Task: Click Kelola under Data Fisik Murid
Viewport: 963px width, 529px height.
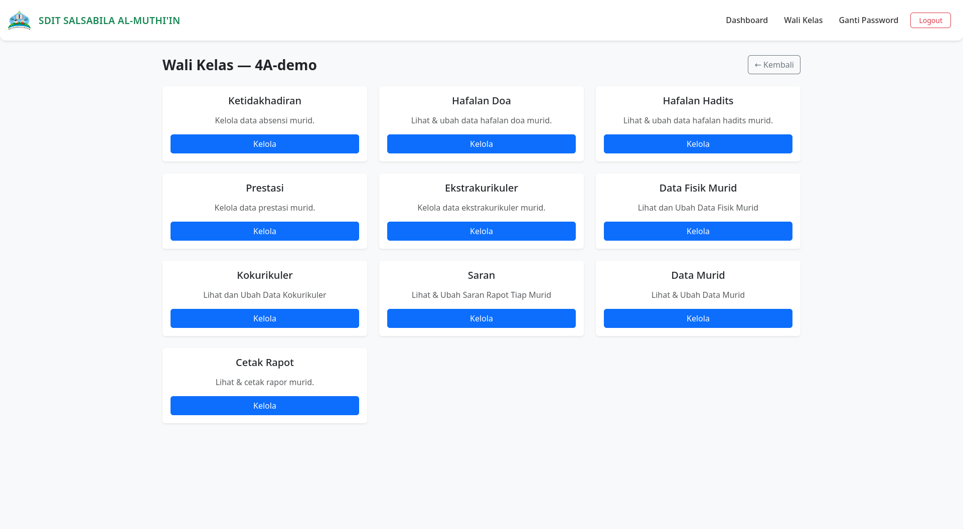Action: point(698,231)
